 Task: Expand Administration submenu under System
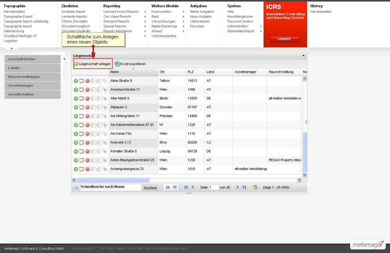[261, 26]
